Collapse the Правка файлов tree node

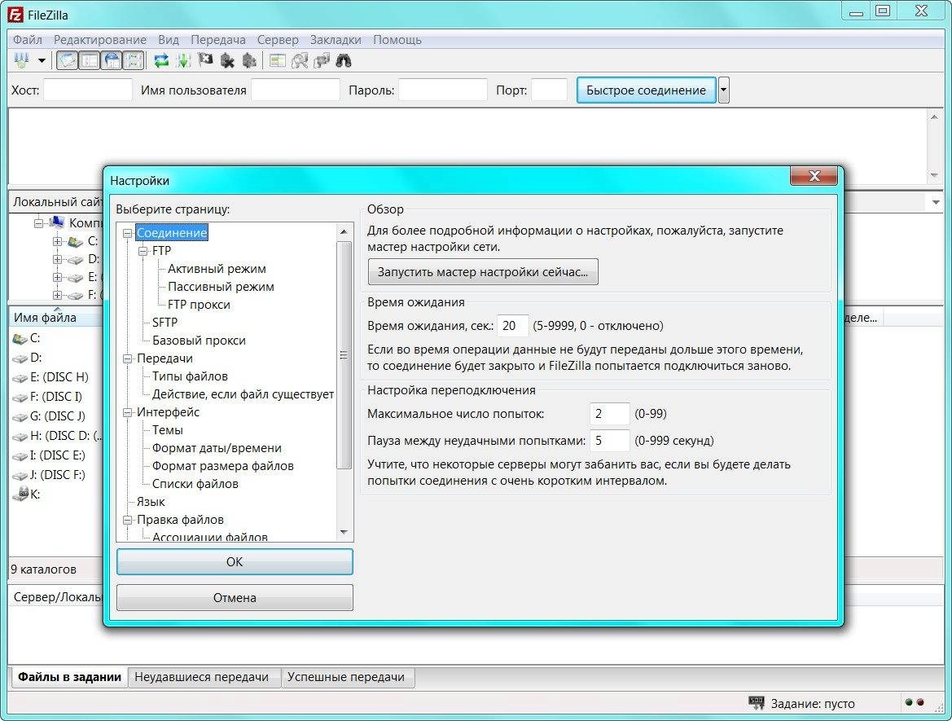click(128, 520)
